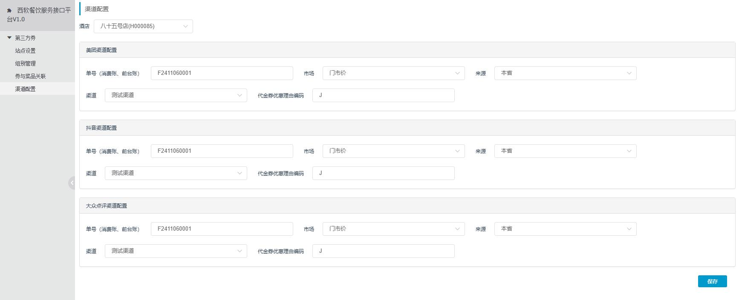This screenshot has width=739, height=300.
Task: Open 券与菜品关联 in the sidebar
Action: point(30,76)
